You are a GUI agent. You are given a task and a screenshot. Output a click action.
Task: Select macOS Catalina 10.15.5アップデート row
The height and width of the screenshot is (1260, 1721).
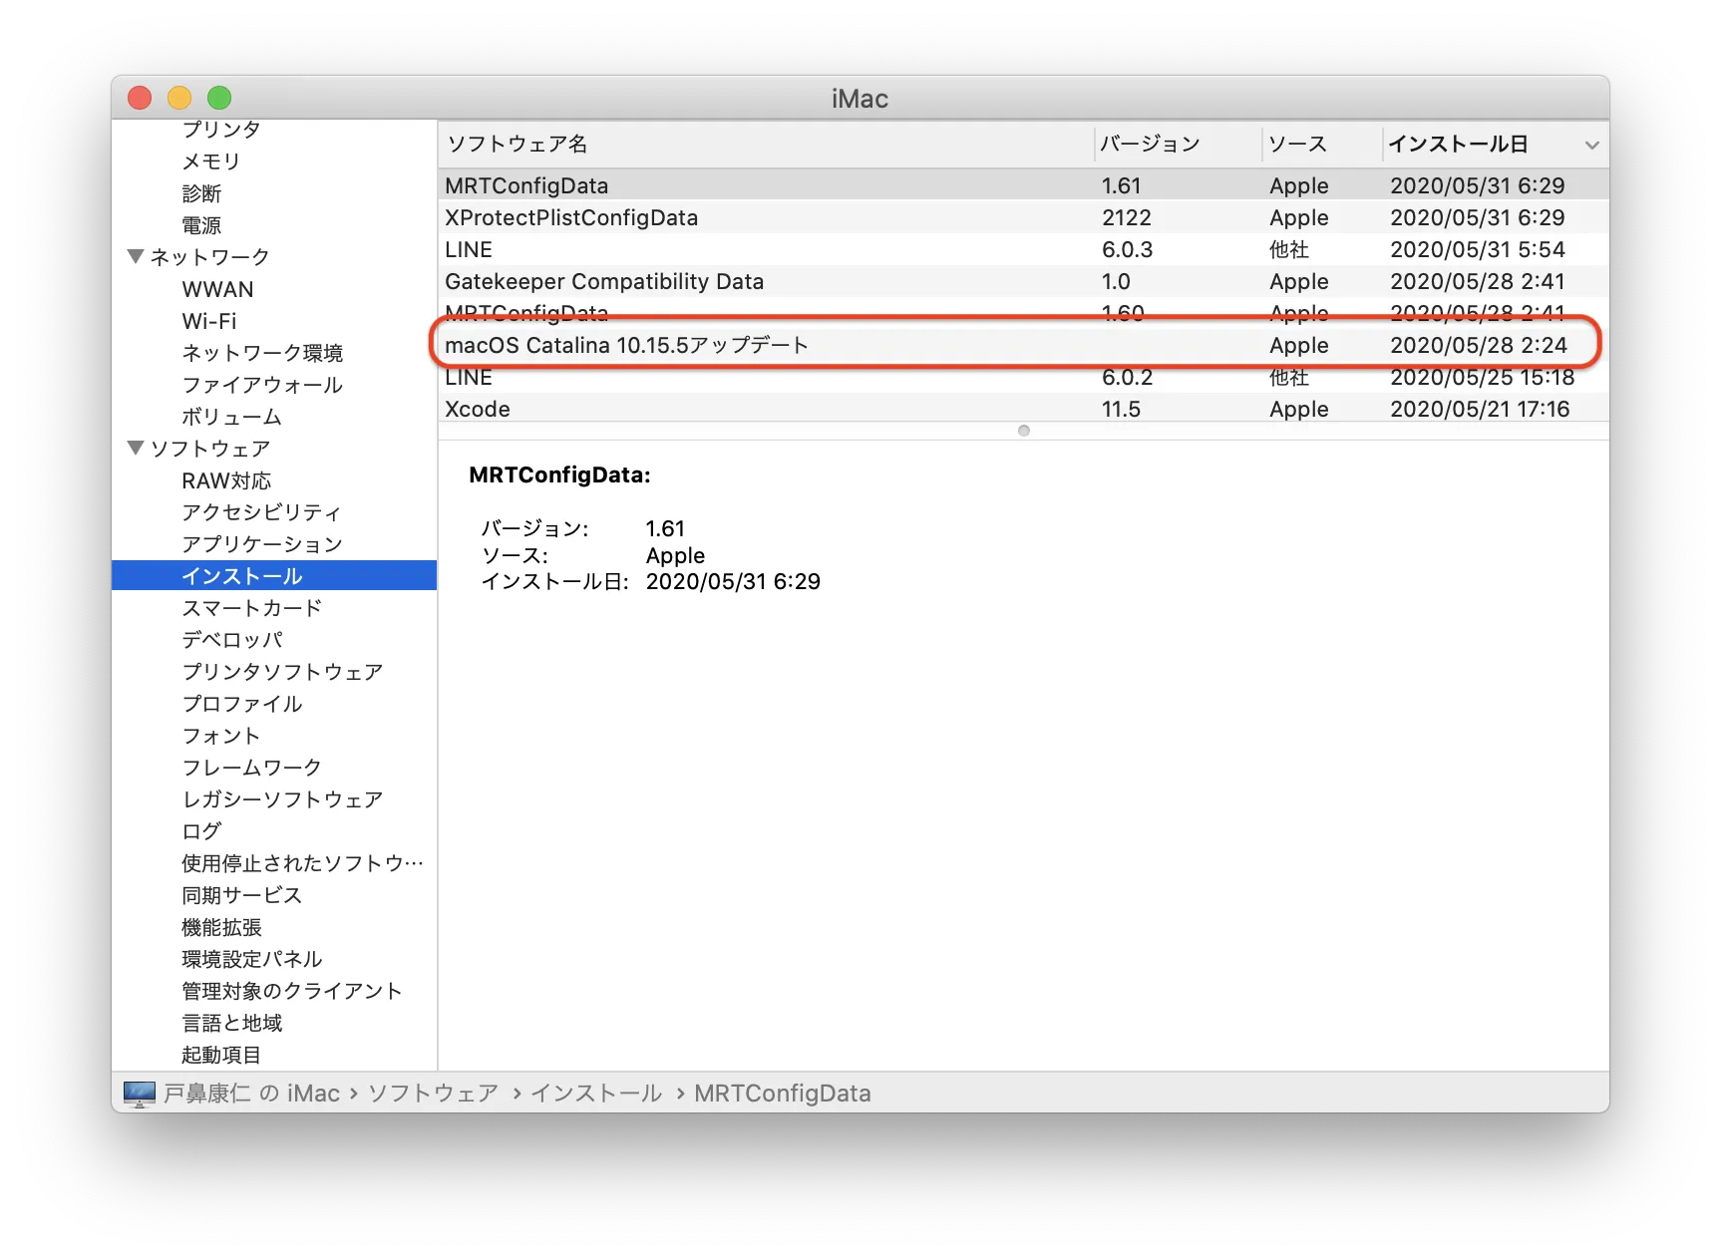click(1023, 345)
